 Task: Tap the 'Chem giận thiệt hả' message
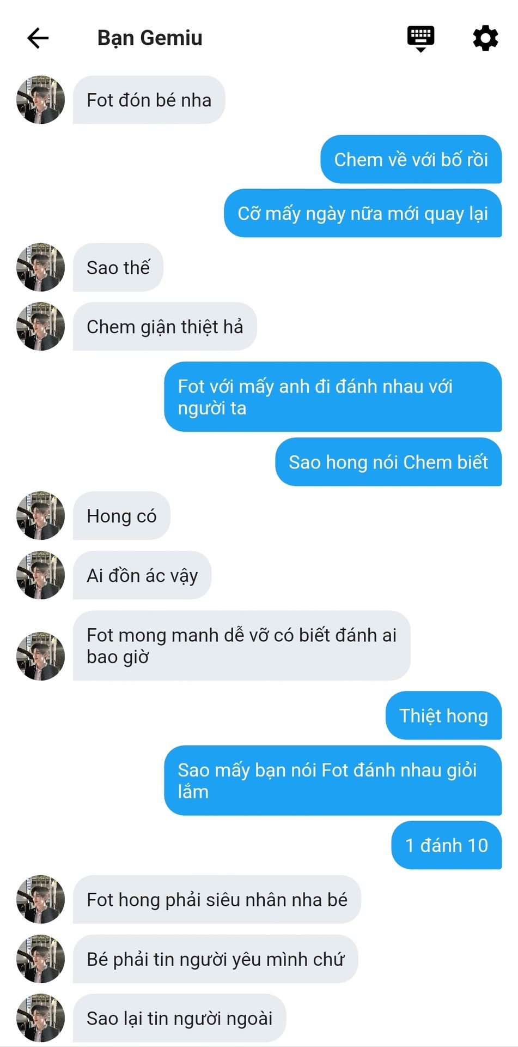pos(165,327)
